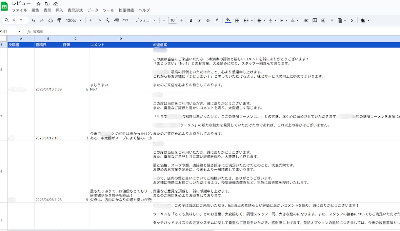Click the A1:E1 name box
The height and width of the screenshot is (231, 400).
(8, 31)
